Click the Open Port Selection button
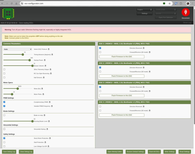The height and width of the screenshot is (154, 195). click(166, 18)
